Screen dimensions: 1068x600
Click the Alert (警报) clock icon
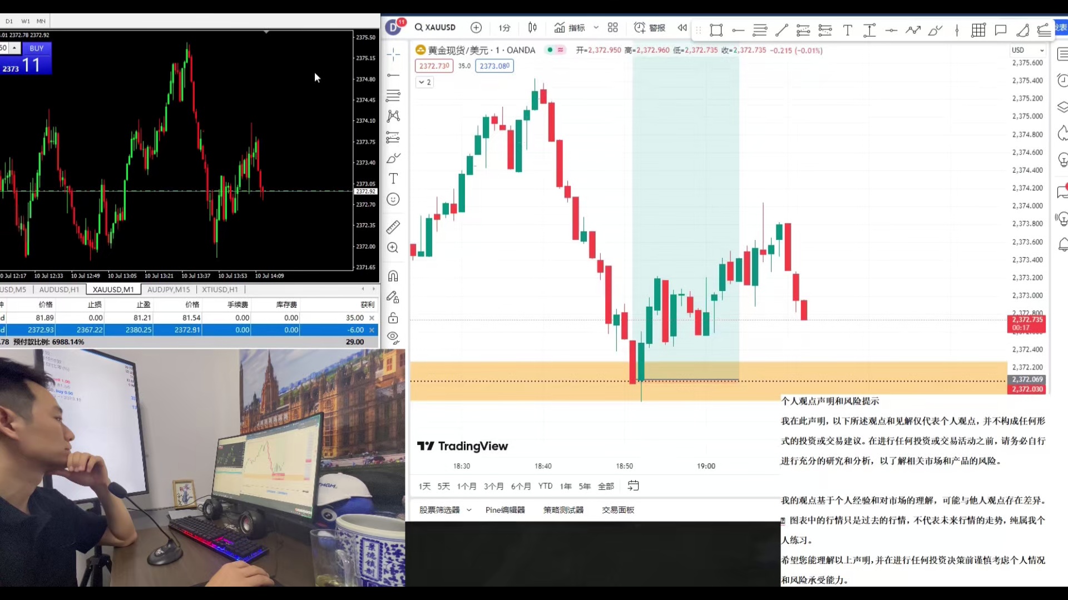tap(640, 28)
